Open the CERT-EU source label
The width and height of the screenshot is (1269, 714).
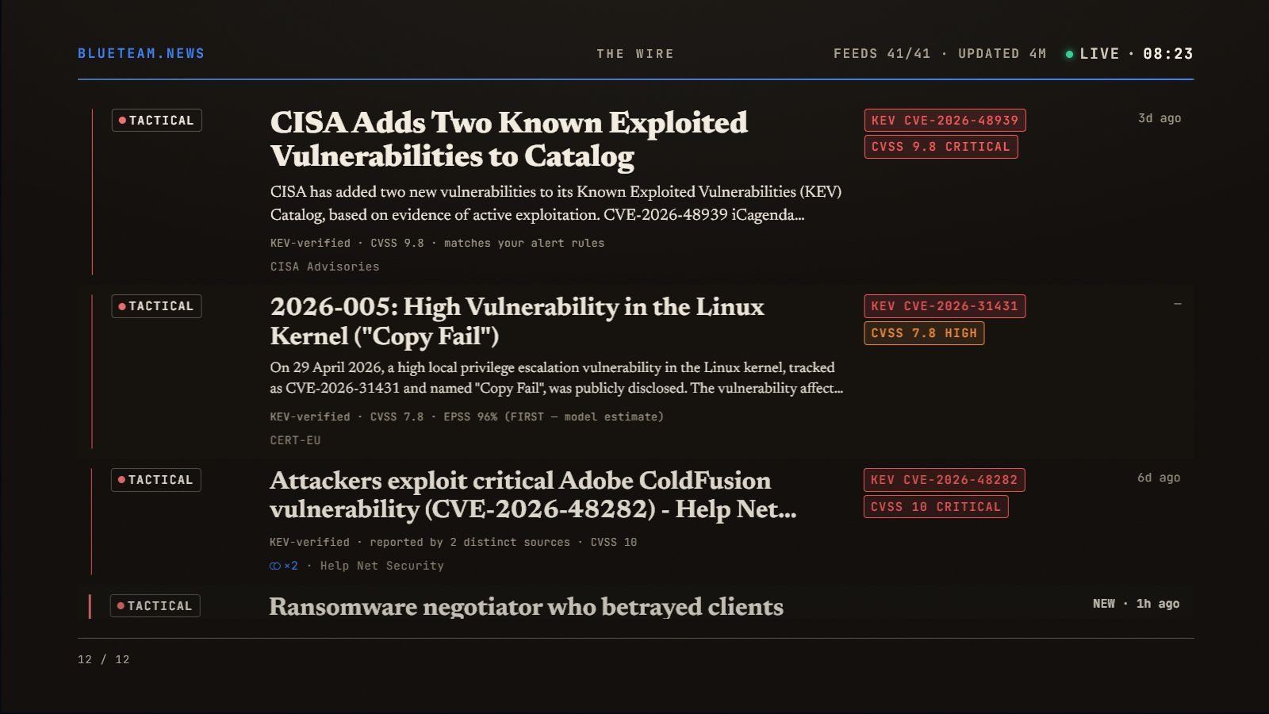[295, 440]
